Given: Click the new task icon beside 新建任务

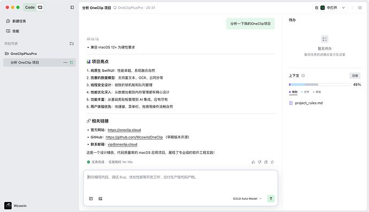Looking at the screenshot, I should coord(8,21).
